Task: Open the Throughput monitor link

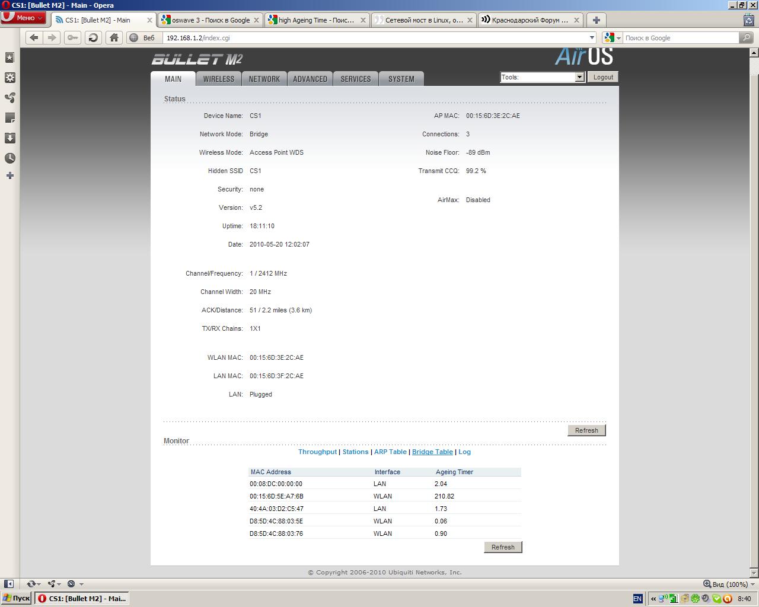Action: click(317, 452)
